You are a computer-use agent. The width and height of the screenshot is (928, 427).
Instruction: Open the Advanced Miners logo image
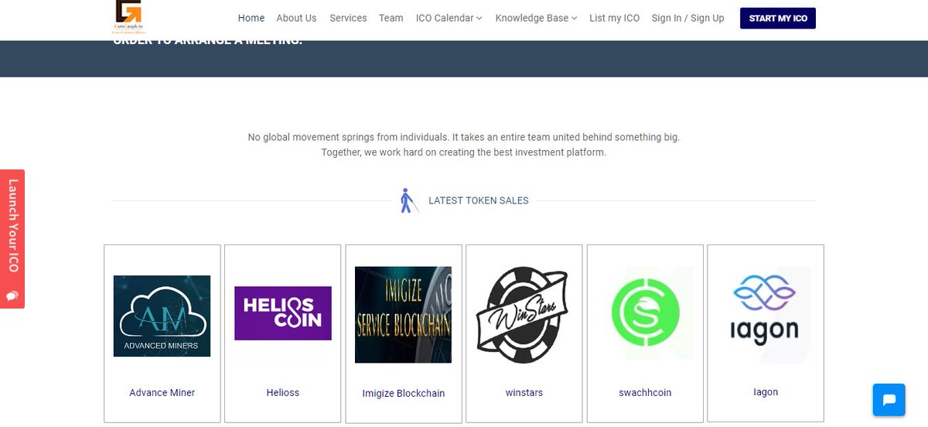point(162,316)
